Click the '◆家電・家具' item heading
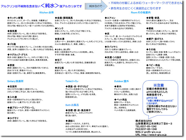186x140 pixels. point(153,18)
